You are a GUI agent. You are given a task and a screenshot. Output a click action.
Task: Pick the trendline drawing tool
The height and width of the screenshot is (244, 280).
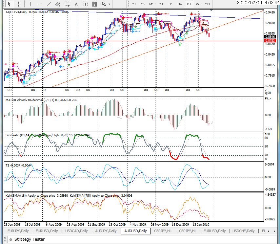pyautogui.click(x=49, y=4)
